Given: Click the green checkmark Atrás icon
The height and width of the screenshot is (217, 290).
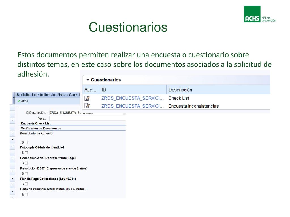Looking at the screenshot, I should tap(19, 101).
